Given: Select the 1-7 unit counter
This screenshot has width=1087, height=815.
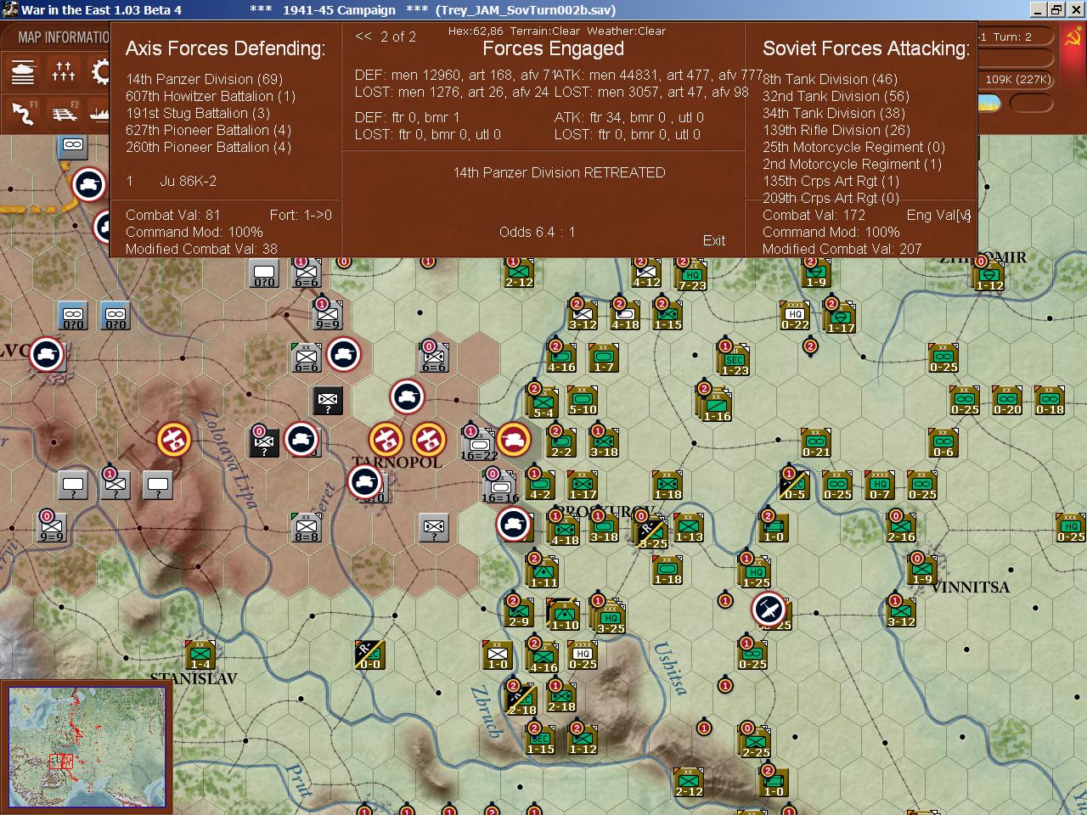Looking at the screenshot, I should pos(604,357).
